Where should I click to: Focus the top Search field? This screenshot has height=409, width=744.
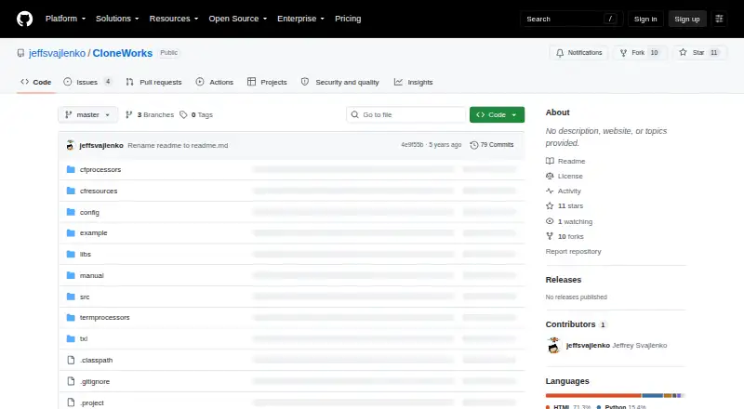coord(571,19)
